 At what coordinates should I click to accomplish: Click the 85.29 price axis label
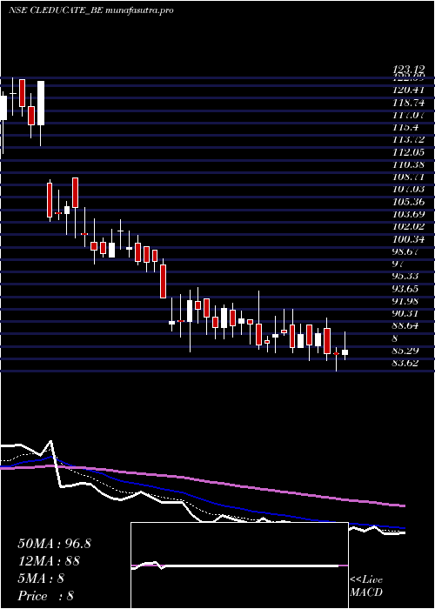pos(405,351)
